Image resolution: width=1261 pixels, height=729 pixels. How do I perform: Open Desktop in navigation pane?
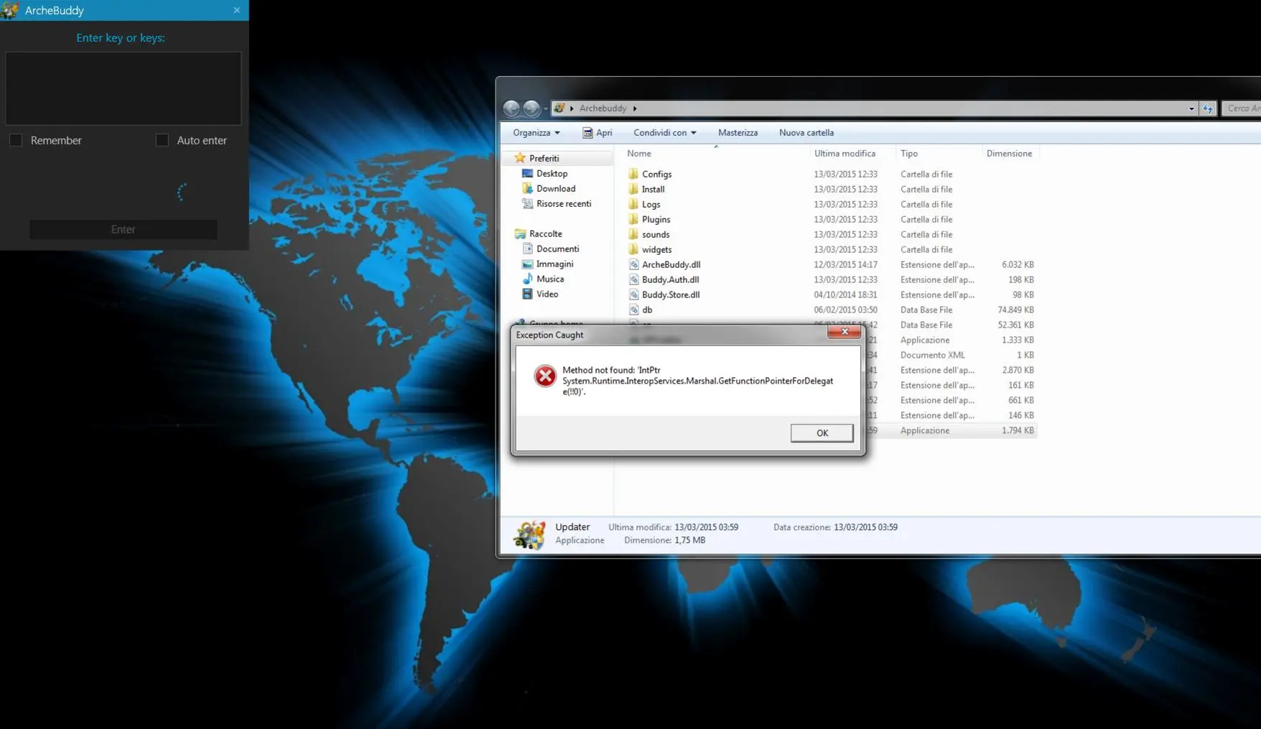click(x=552, y=173)
